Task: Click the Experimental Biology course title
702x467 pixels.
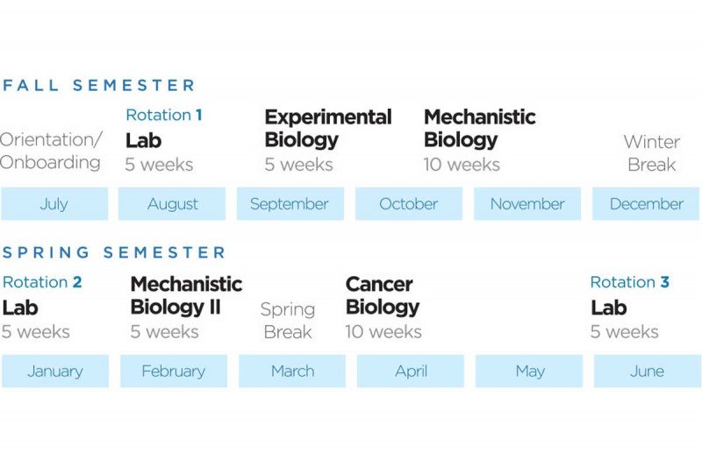Action: tap(327, 128)
